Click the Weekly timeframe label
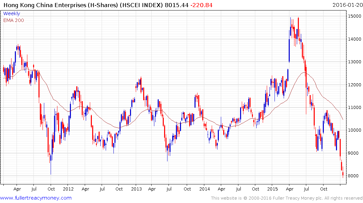The height and width of the screenshot is (203, 363). tap(11, 14)
